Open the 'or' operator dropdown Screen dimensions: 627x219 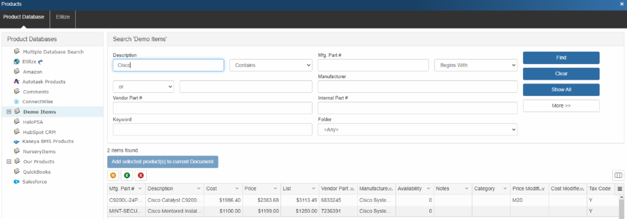[143, 87]
